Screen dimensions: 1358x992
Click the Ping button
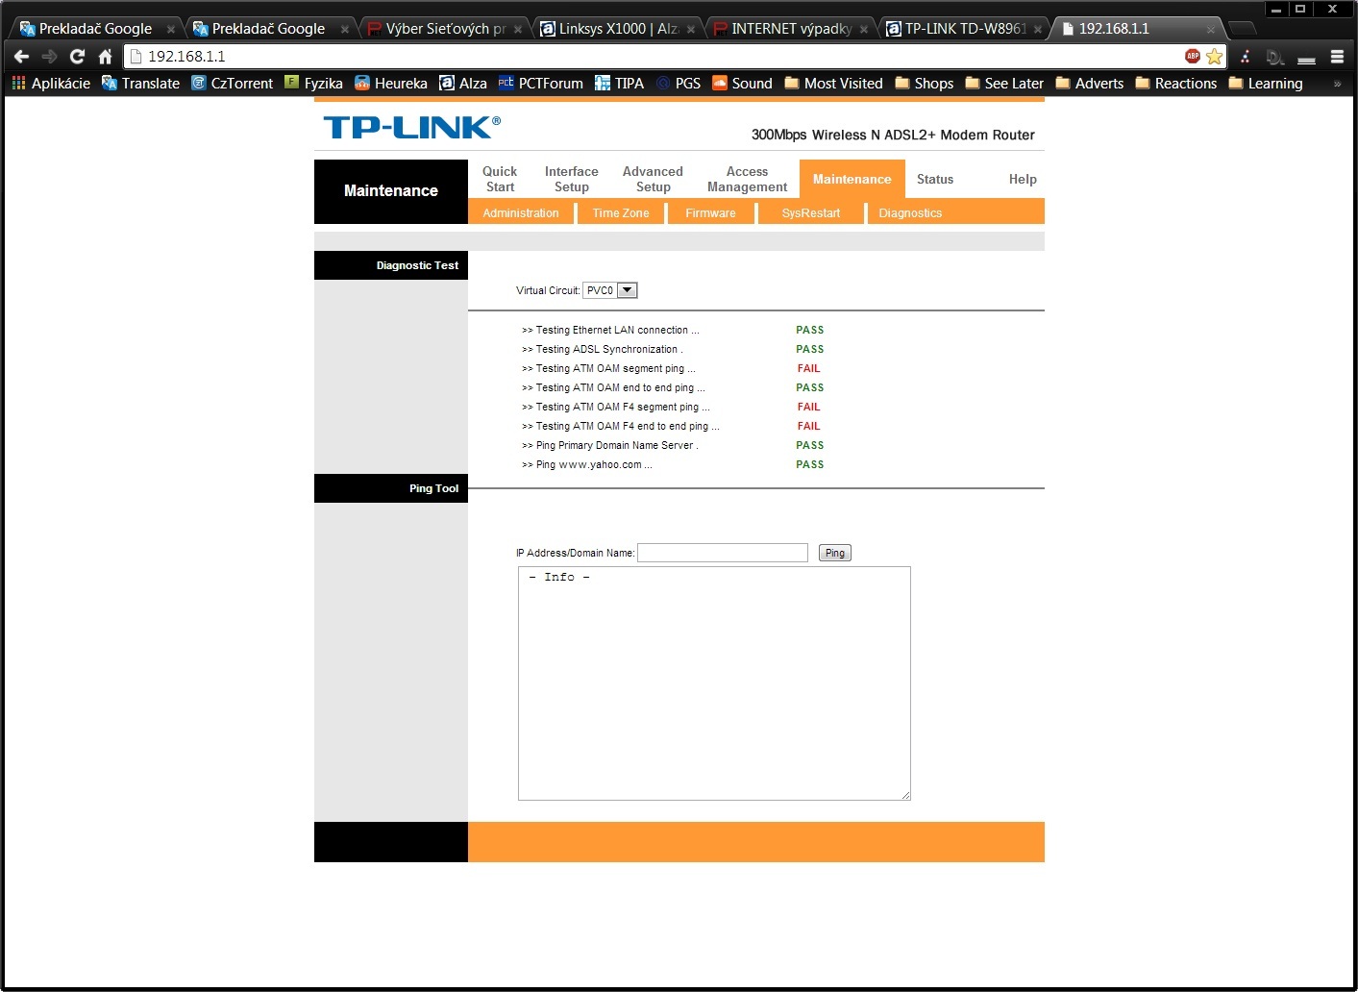pyautogui.click(x=835, y=553)
